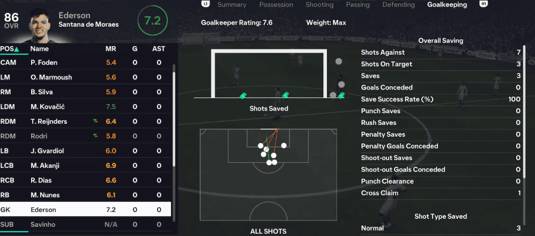Select the Defending tab
This screenshot has width=535, height=236.
point(398,5)
